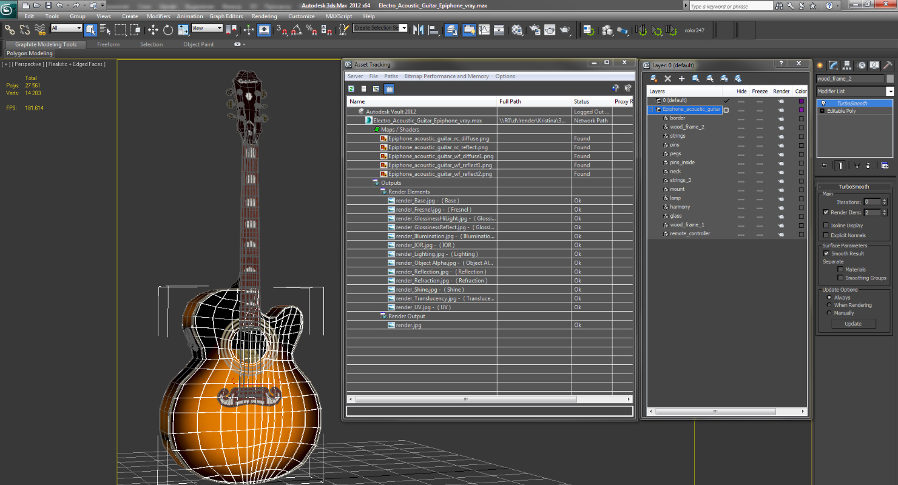
Task: Click Add Selected Objects plus icon
Action: point(681,78)
